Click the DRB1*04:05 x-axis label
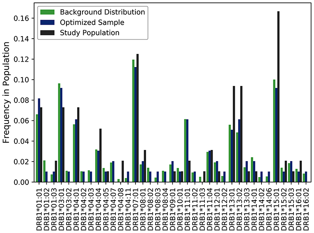This screenshot has height=233, width=314. tap(106, 209)
